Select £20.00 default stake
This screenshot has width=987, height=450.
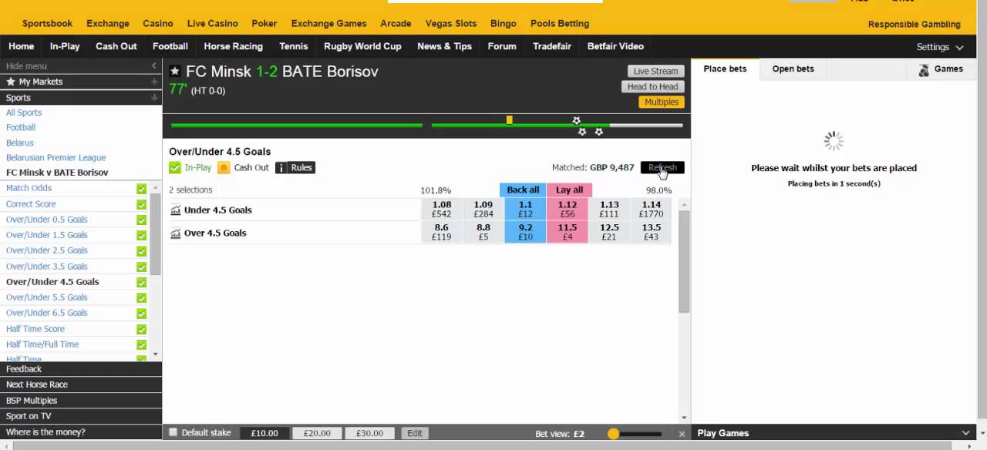click(x=317, y=433)
